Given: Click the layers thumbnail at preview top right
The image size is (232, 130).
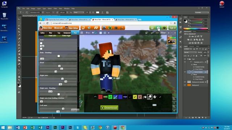Looking at the screenshot, I should click(171, 42).
